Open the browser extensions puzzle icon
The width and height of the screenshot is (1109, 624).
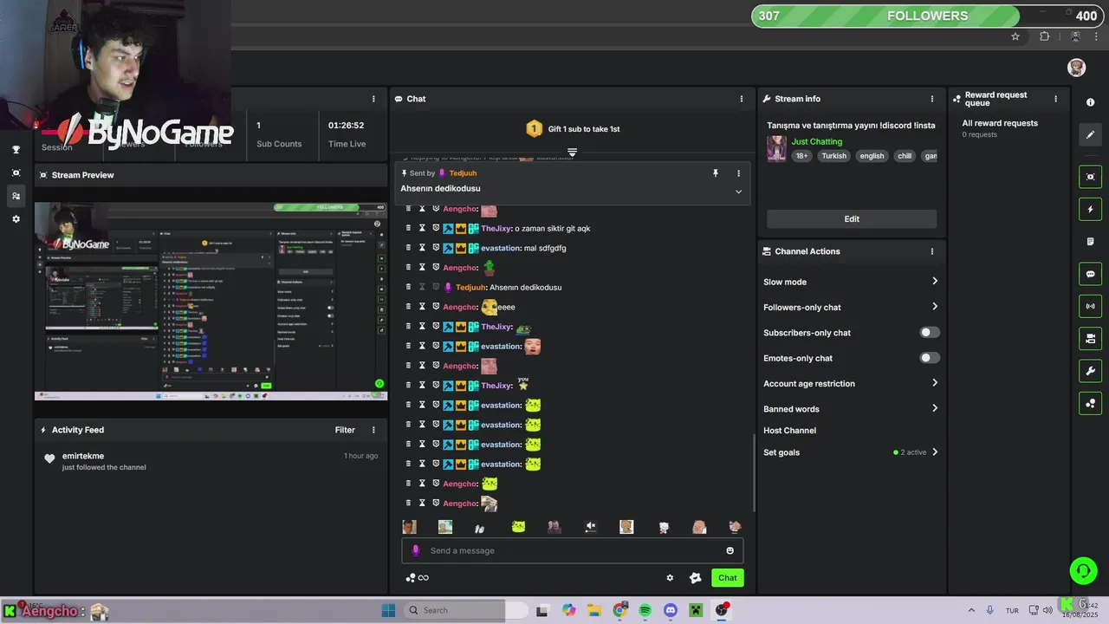click(1044, 36)
